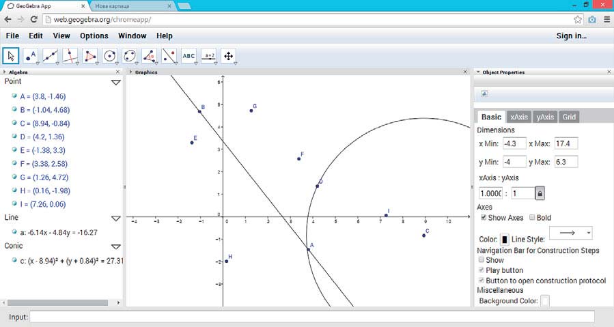The height and width of the screenshot is (327, 614).
Task: Collapse the Conic category
Action: click(x=116, y=246)
